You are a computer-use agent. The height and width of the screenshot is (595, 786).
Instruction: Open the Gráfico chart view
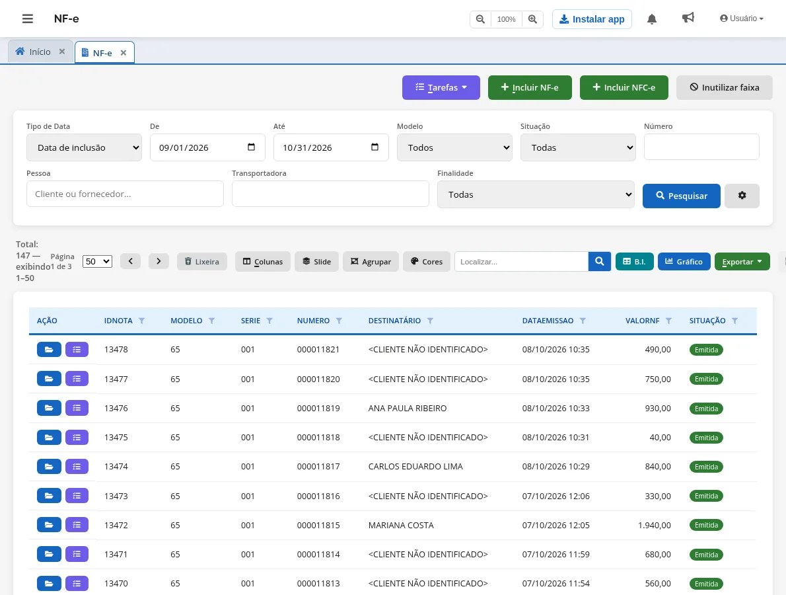coord(684,261)
